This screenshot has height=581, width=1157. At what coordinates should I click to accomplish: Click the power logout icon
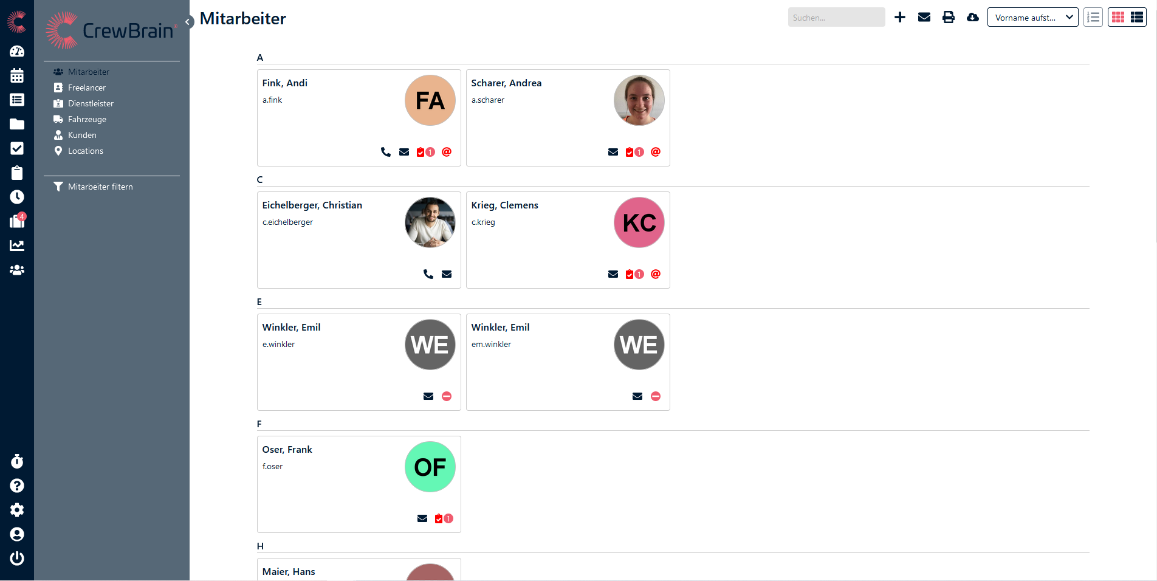pyautogui.click(x=17, y=558)
